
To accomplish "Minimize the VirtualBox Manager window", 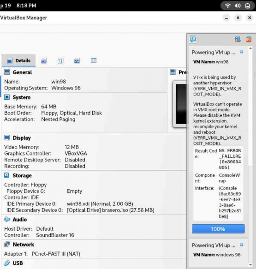I will coord(226,18).
